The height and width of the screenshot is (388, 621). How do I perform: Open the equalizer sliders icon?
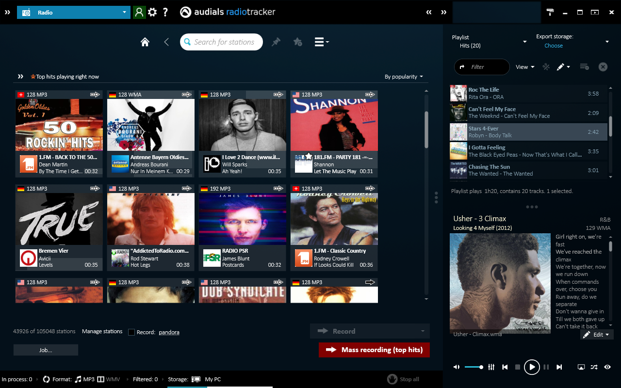pos(491,367)
